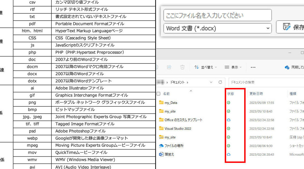The height and width of the screenshot is (169, 304).
Task: Click the webp cell in the extension table
Action: point(32,138)
